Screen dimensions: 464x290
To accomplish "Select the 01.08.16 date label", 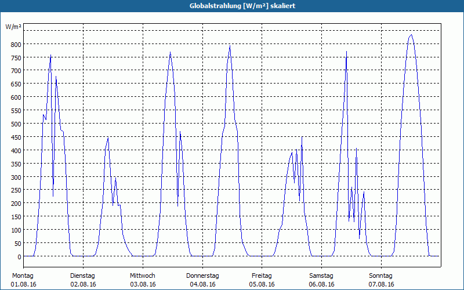I will point(23,284).
